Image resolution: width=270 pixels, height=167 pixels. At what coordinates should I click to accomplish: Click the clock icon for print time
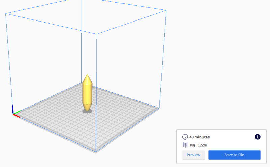tap(185, 137)
